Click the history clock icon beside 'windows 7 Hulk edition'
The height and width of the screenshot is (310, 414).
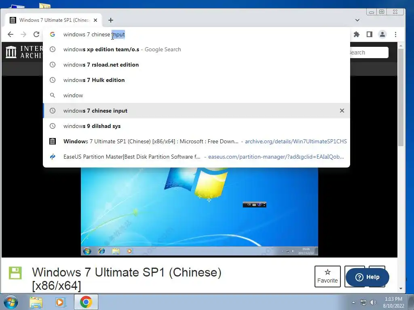tap(53, 80)
